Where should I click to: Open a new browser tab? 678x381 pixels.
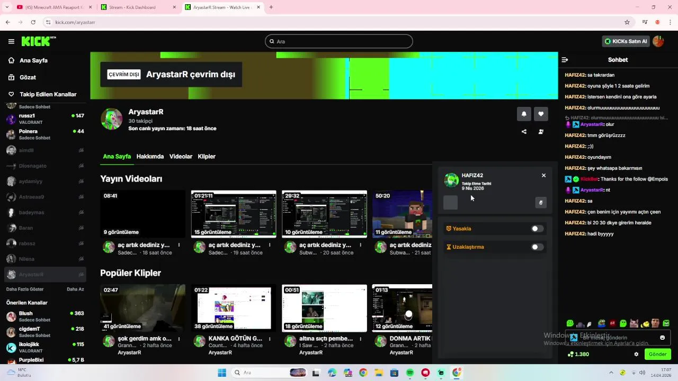pyautogui.click(x=271, y=7)
